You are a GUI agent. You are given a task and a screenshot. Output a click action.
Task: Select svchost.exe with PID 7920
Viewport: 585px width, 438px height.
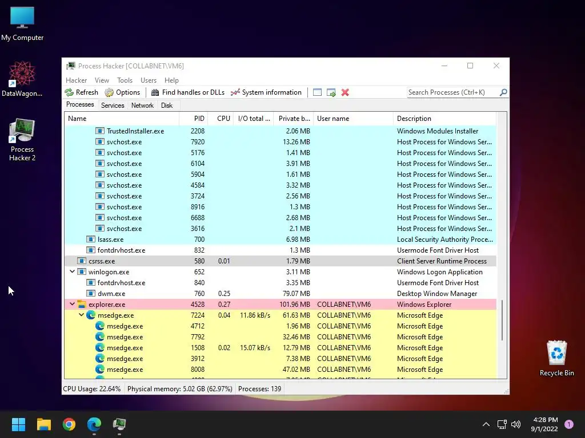tap(281, 141)
